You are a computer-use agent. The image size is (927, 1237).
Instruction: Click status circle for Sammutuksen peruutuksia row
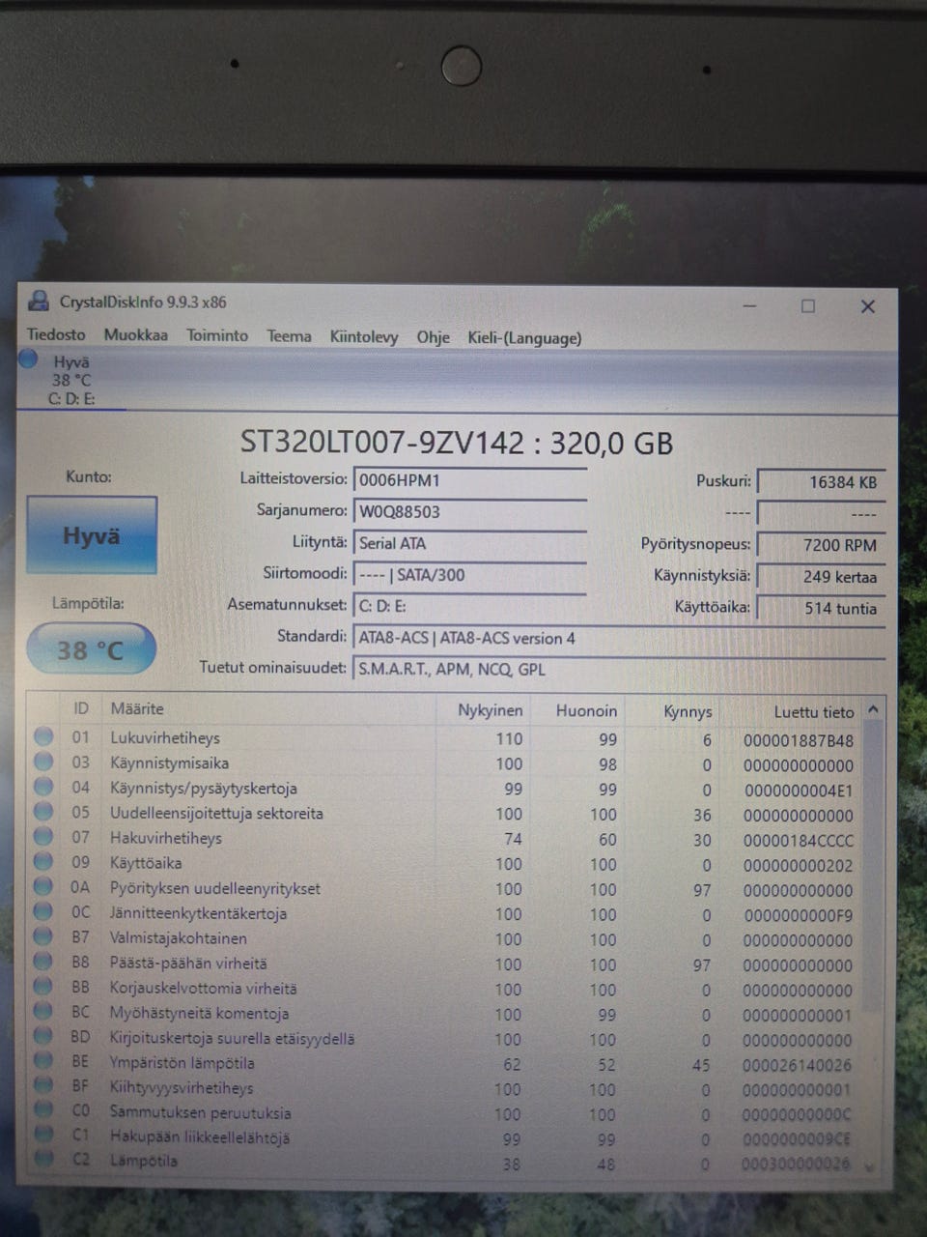pos(43,1111)
